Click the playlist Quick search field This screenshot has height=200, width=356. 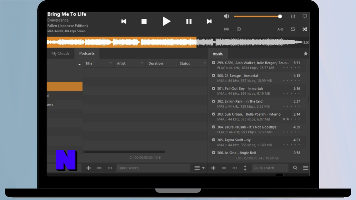tap(270, 168)
